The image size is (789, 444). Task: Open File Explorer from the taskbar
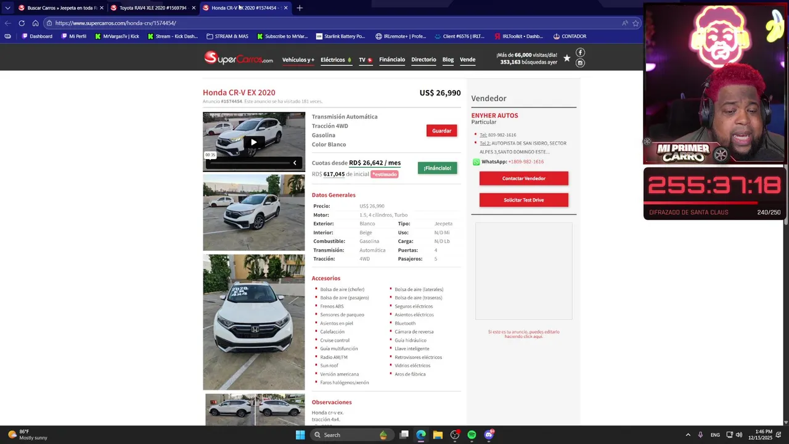438,435
